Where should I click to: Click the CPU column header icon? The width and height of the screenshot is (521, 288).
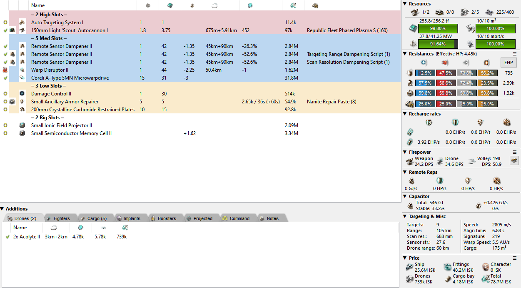[170, 5]
